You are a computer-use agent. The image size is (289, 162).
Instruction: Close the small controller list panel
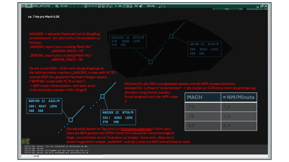coord(267,9)
